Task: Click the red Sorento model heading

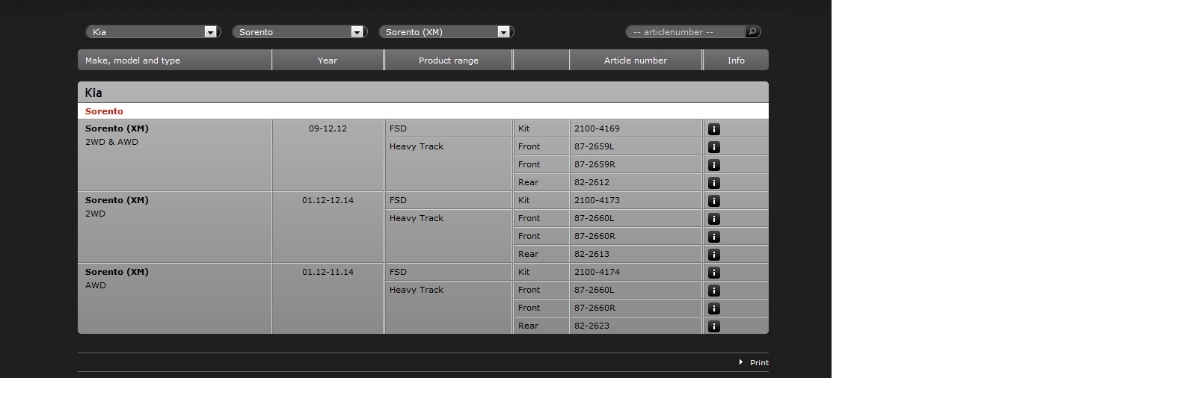Action: tap(104, 111)
